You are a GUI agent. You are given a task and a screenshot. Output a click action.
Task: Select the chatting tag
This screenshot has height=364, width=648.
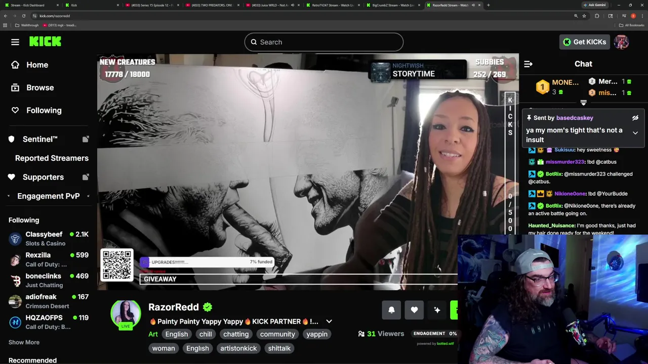(x=236, y=334)
